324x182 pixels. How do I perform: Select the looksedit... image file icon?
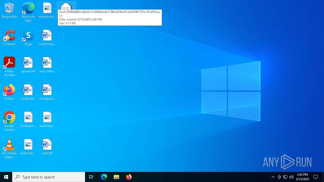pos(28,147)
